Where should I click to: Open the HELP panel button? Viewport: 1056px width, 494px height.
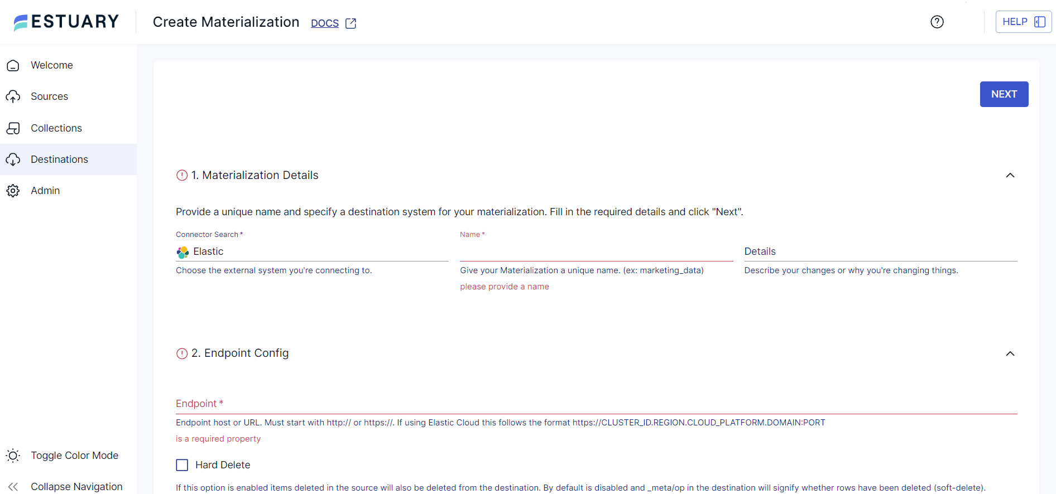click(x=1024, y=22)
